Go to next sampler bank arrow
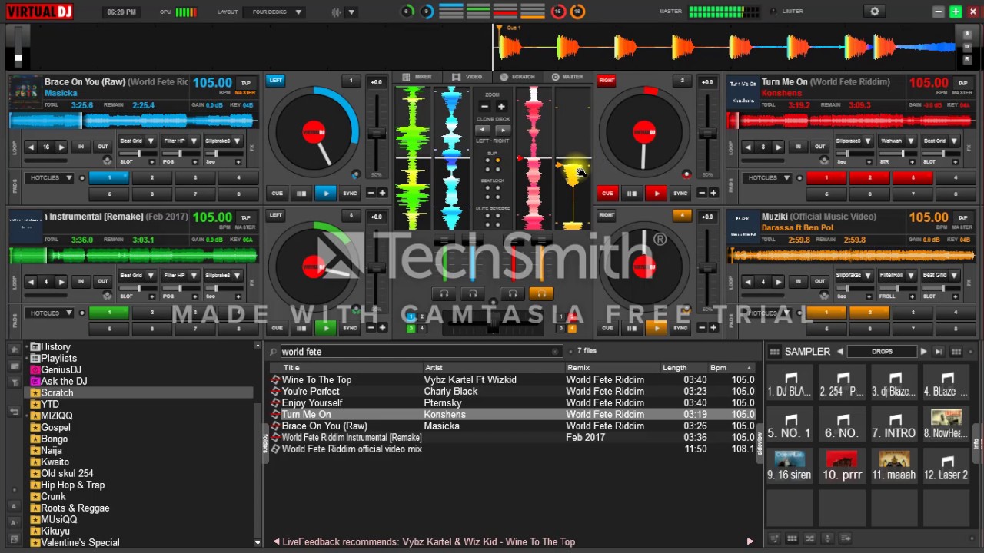984x553 pixels. click(923, 352)
